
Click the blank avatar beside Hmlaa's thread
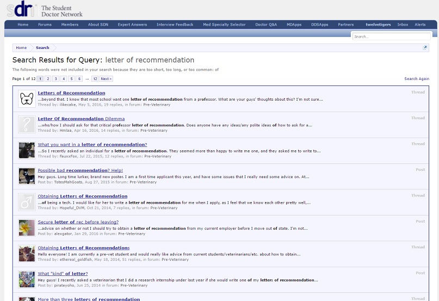[27, 125]
